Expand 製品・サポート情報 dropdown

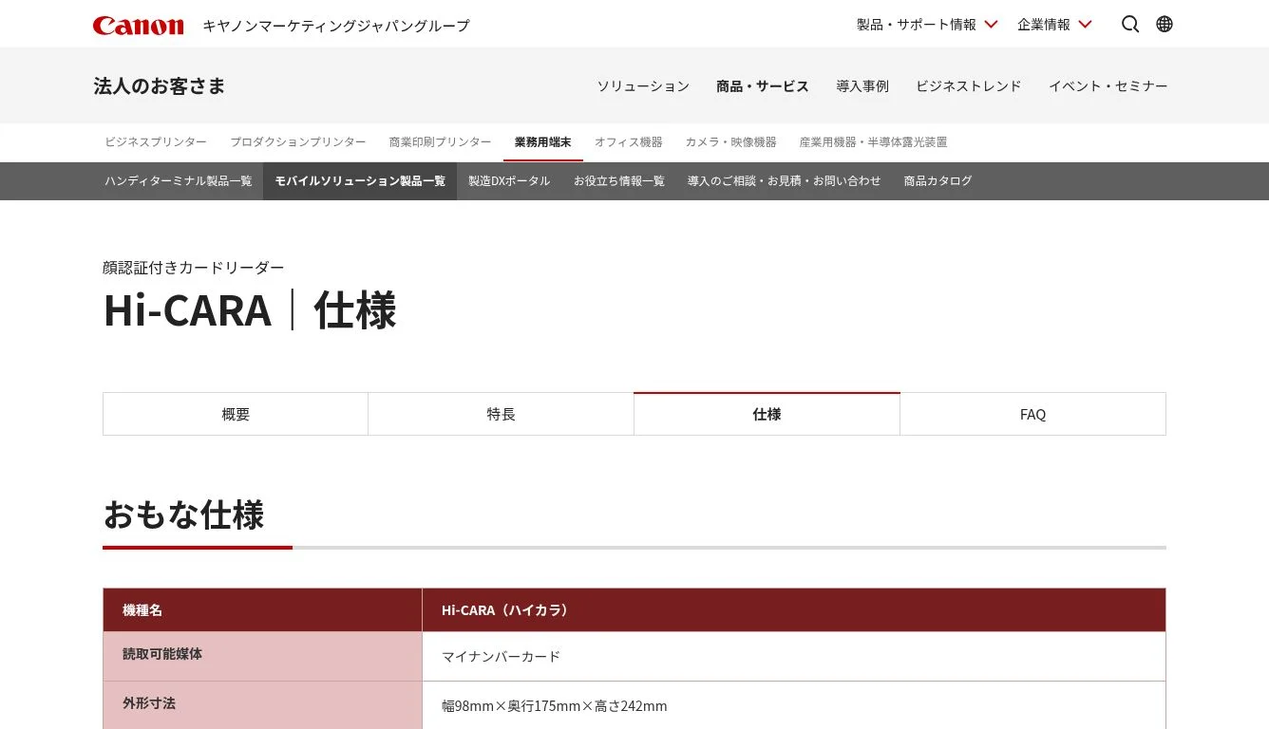click(x=927, y=24)
